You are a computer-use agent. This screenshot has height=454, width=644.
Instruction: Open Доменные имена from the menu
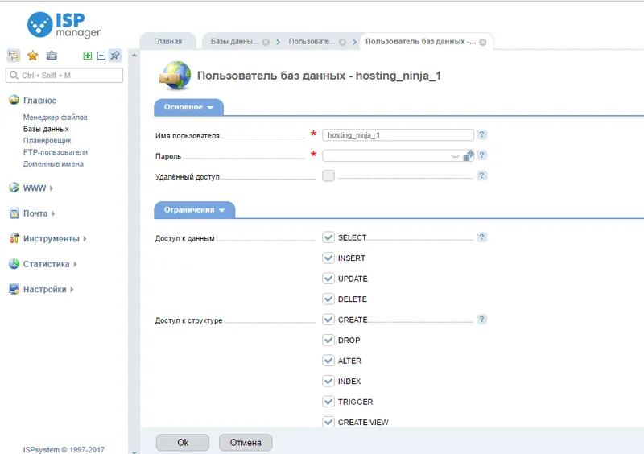53,163
